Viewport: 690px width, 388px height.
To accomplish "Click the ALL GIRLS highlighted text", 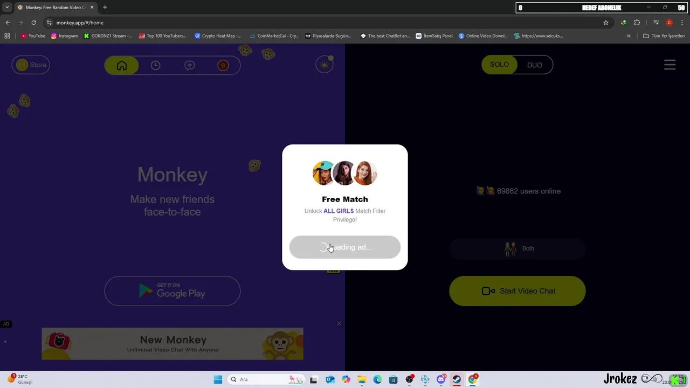I will pyautogui.click(x=339, y=211).
